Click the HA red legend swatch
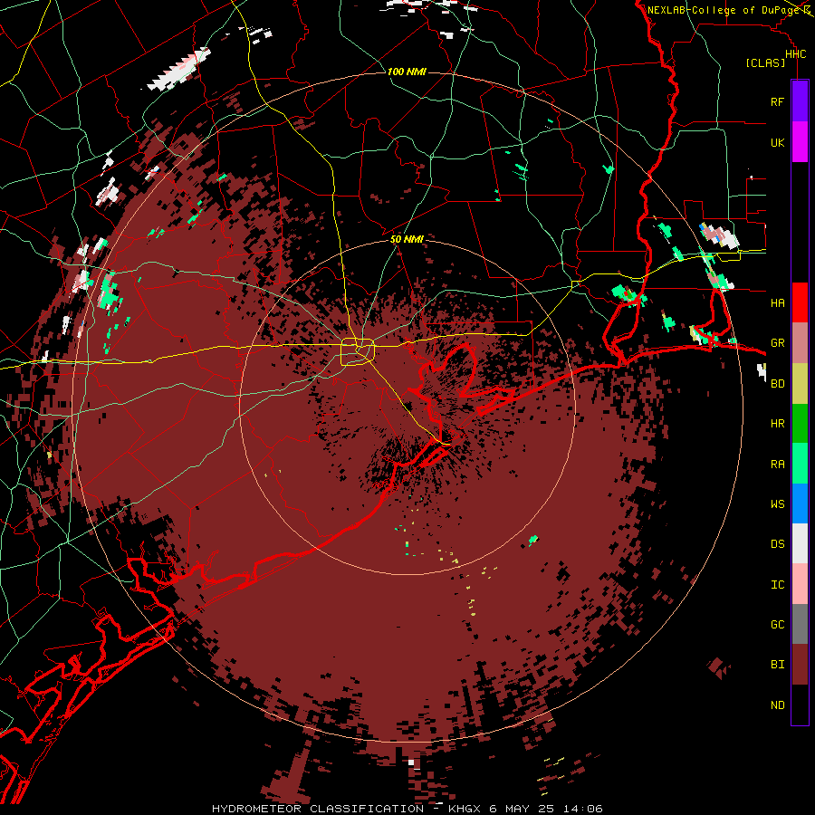The width and height of the screenshot is (815, 815). (x=800, y=302)
